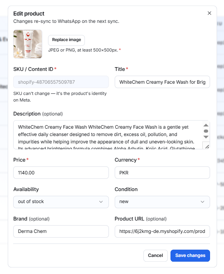
Task: Click the Availability chevron arrow
Action: [101, 202]
